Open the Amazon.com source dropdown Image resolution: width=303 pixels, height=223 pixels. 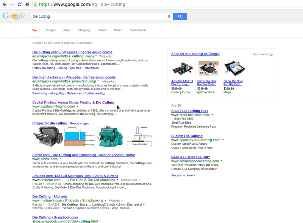(x=130, y=180)
